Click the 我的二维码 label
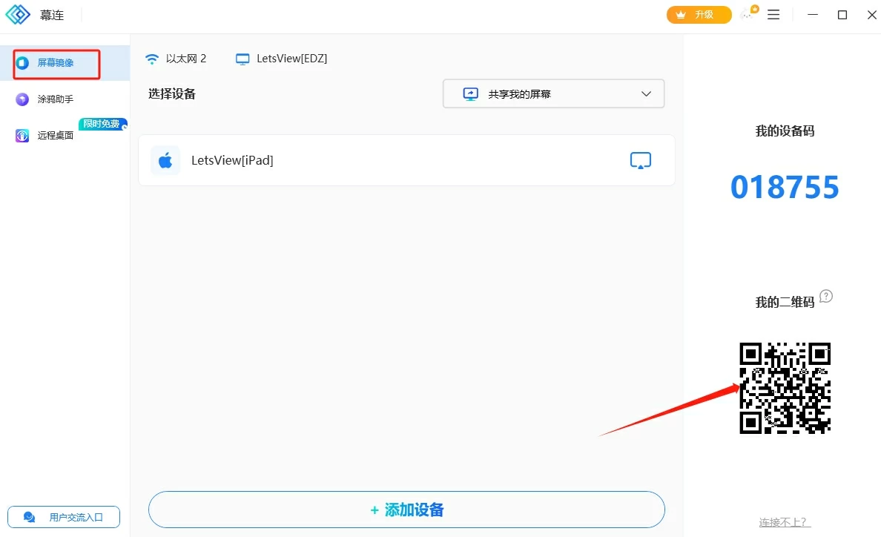The width and height of the screenshot is (881, 537). (x=785, y=302)
